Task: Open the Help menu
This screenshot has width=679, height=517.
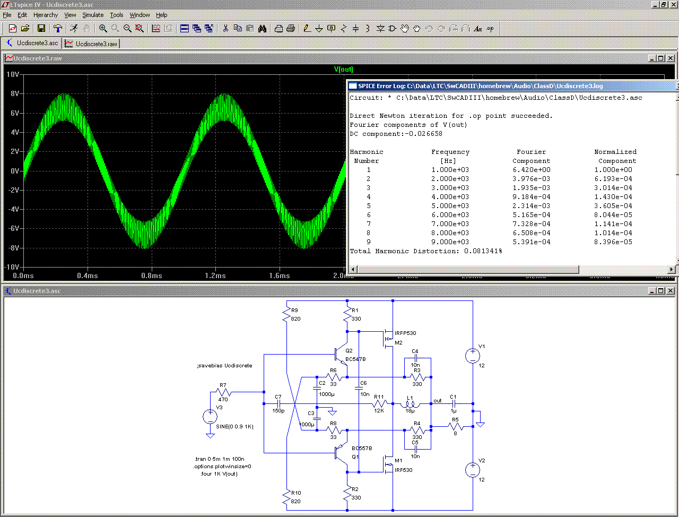Action: click(162, 15)
